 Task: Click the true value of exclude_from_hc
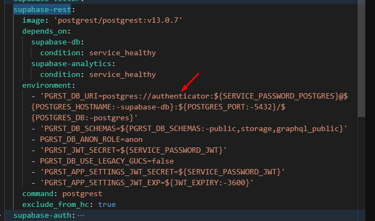(x=107, y=204)
